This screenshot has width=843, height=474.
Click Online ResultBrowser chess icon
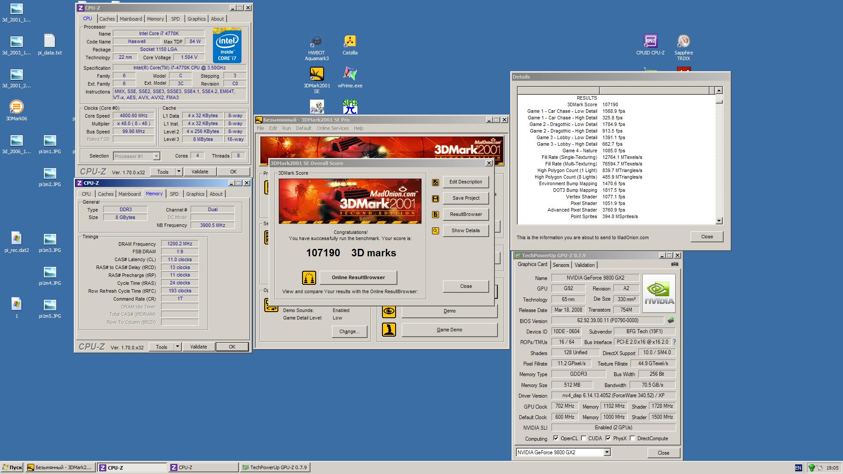(309, 278)
